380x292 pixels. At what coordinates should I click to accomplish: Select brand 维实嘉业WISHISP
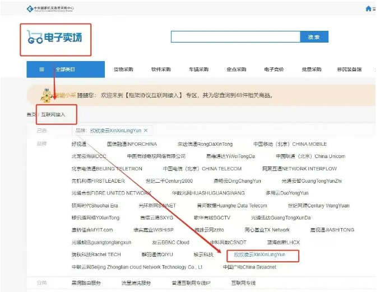tap(154, 230)
